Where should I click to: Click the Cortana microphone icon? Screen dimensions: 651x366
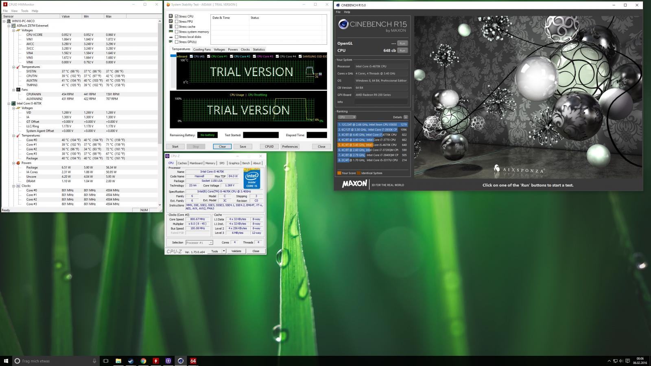(94, 361)
